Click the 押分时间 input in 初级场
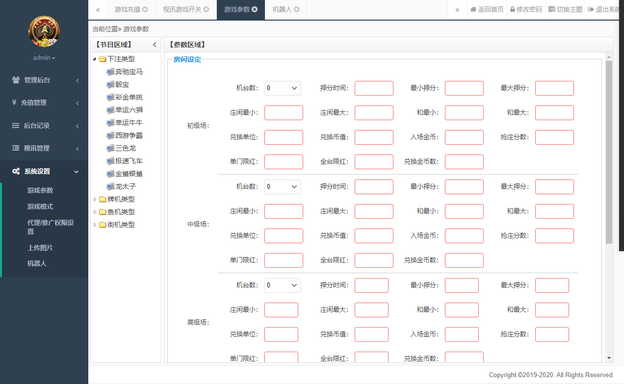 coord(374,88)
